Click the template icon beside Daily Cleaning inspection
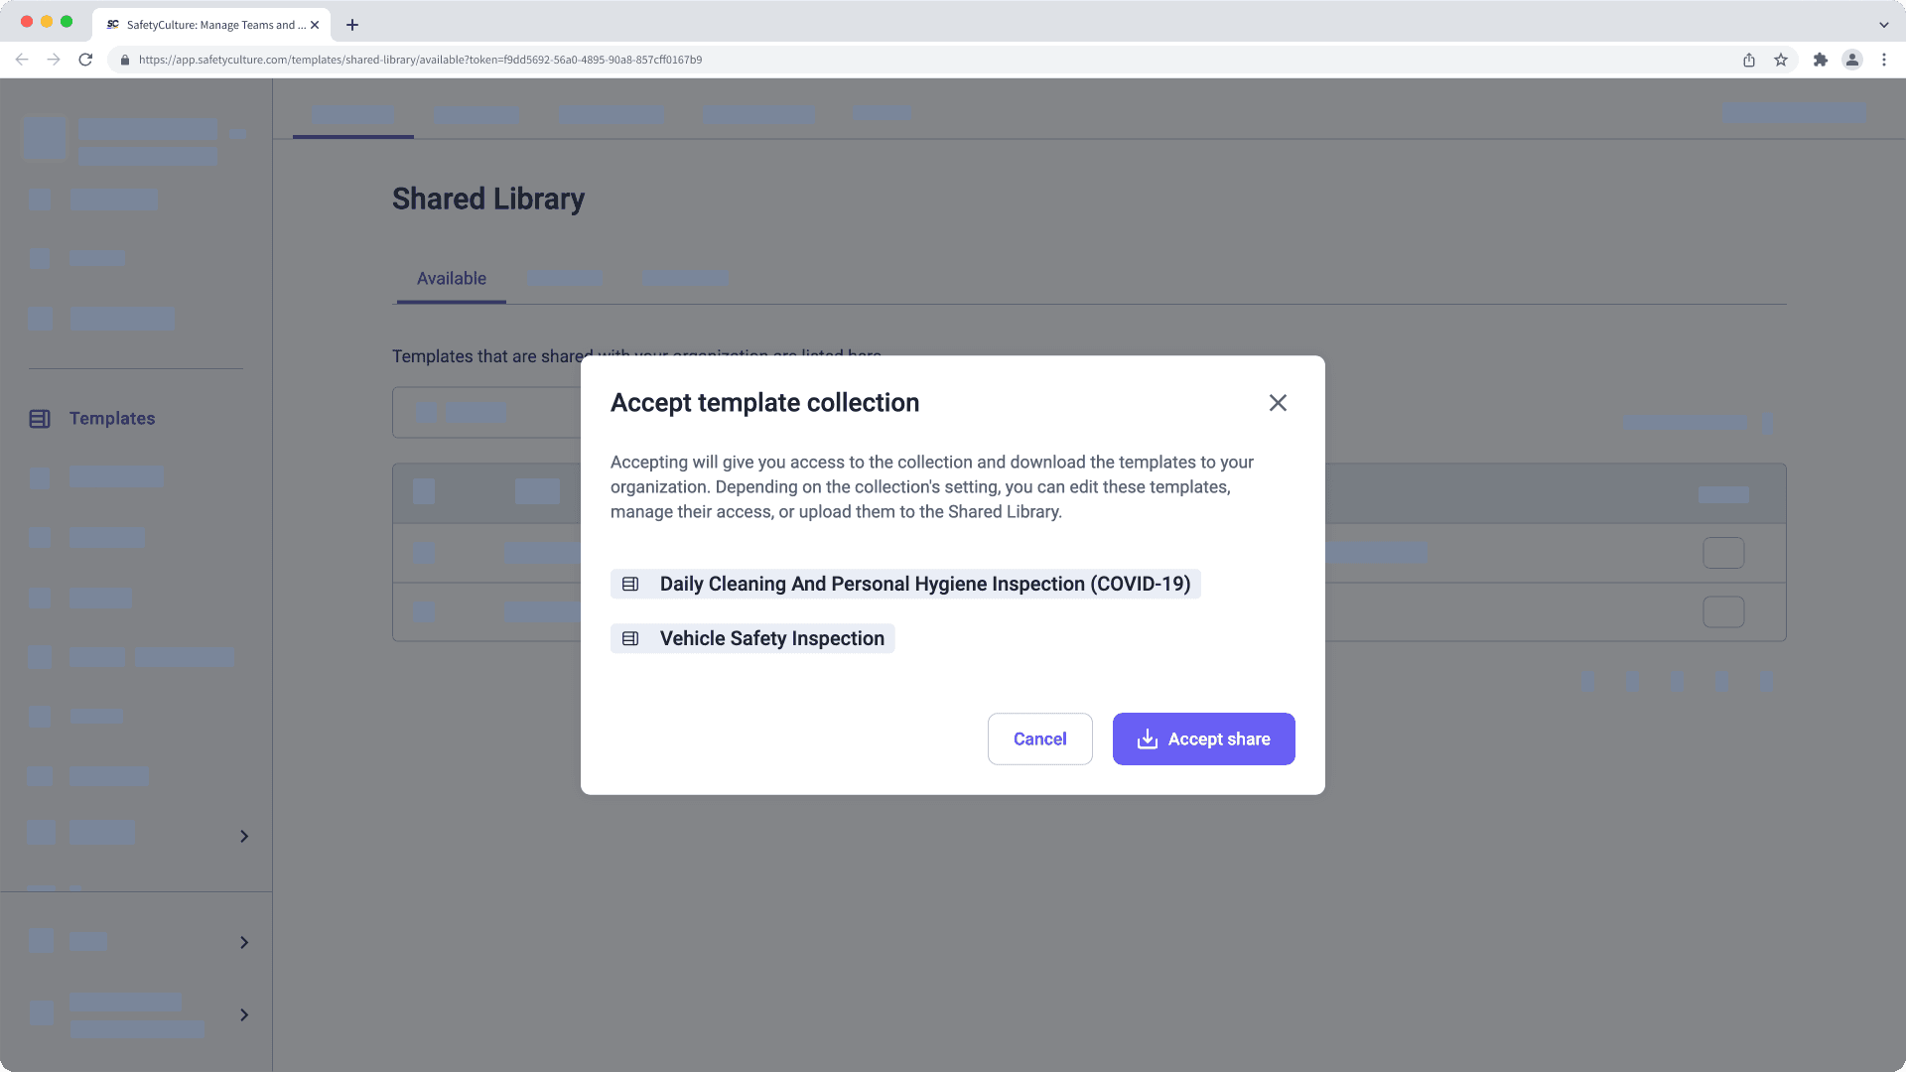This screenshot has width=1906, height=1072. pyautogui.click(x=629, y=584)
